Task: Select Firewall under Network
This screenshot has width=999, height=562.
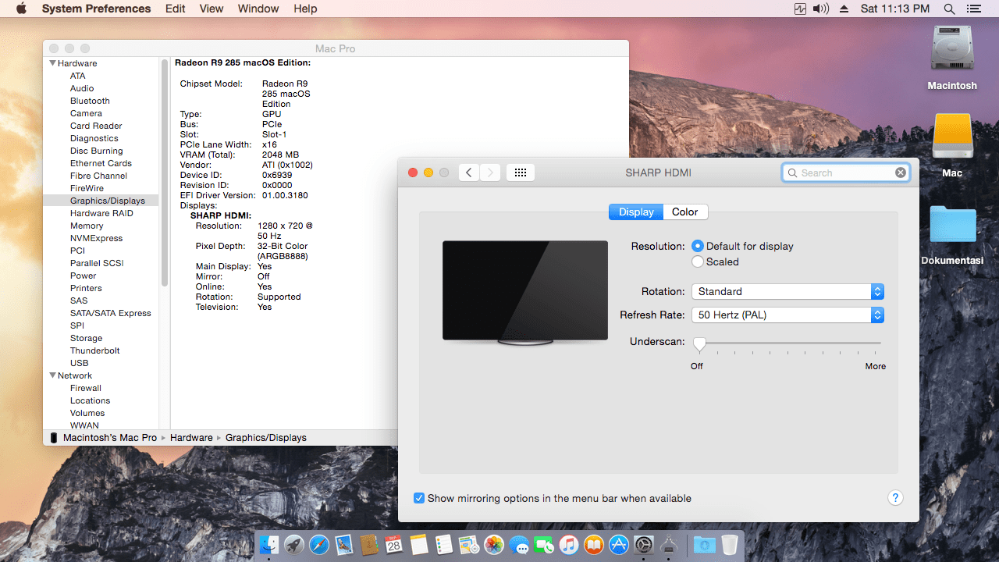Action: [x=86, y=388]
